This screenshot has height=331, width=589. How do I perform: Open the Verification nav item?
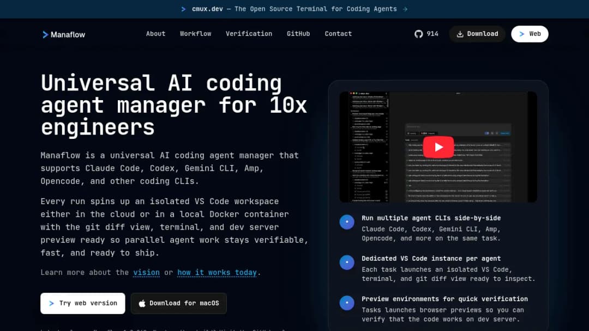249,34
